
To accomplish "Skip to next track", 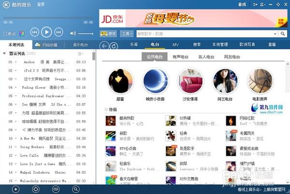I will pos(58,32).
